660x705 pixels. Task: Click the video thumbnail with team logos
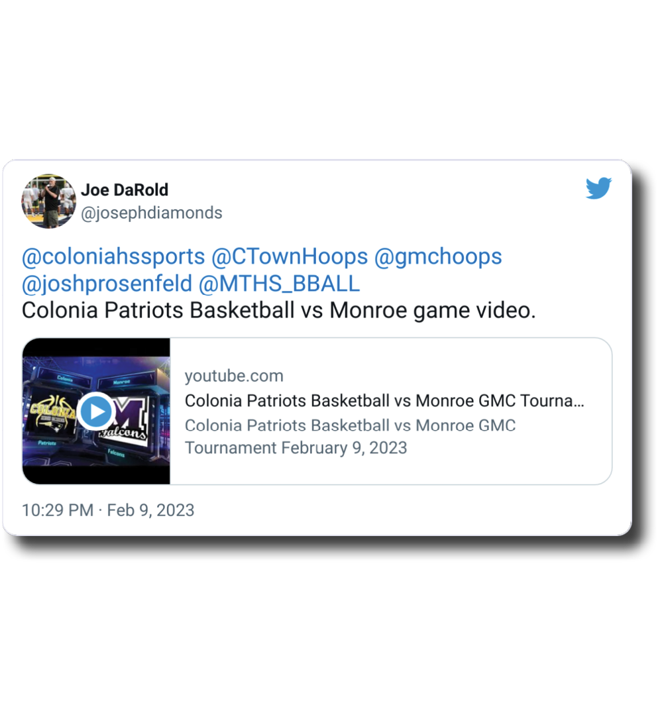click(96, 411)
